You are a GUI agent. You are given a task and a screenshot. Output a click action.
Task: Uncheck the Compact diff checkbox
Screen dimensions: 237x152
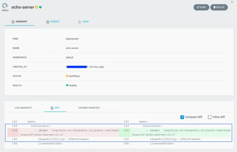point(182,117)
